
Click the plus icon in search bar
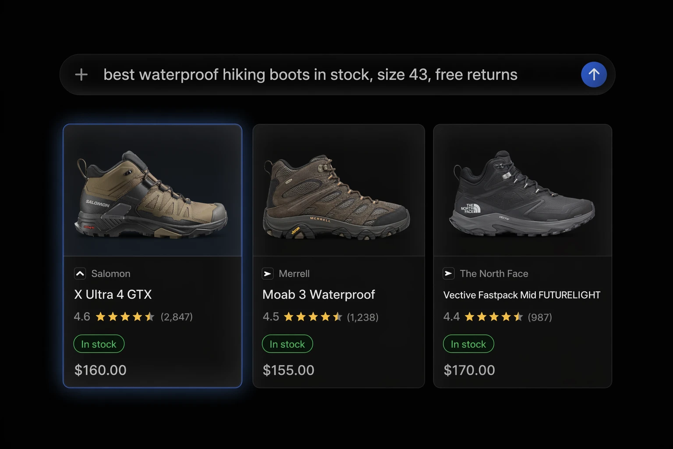81,75
